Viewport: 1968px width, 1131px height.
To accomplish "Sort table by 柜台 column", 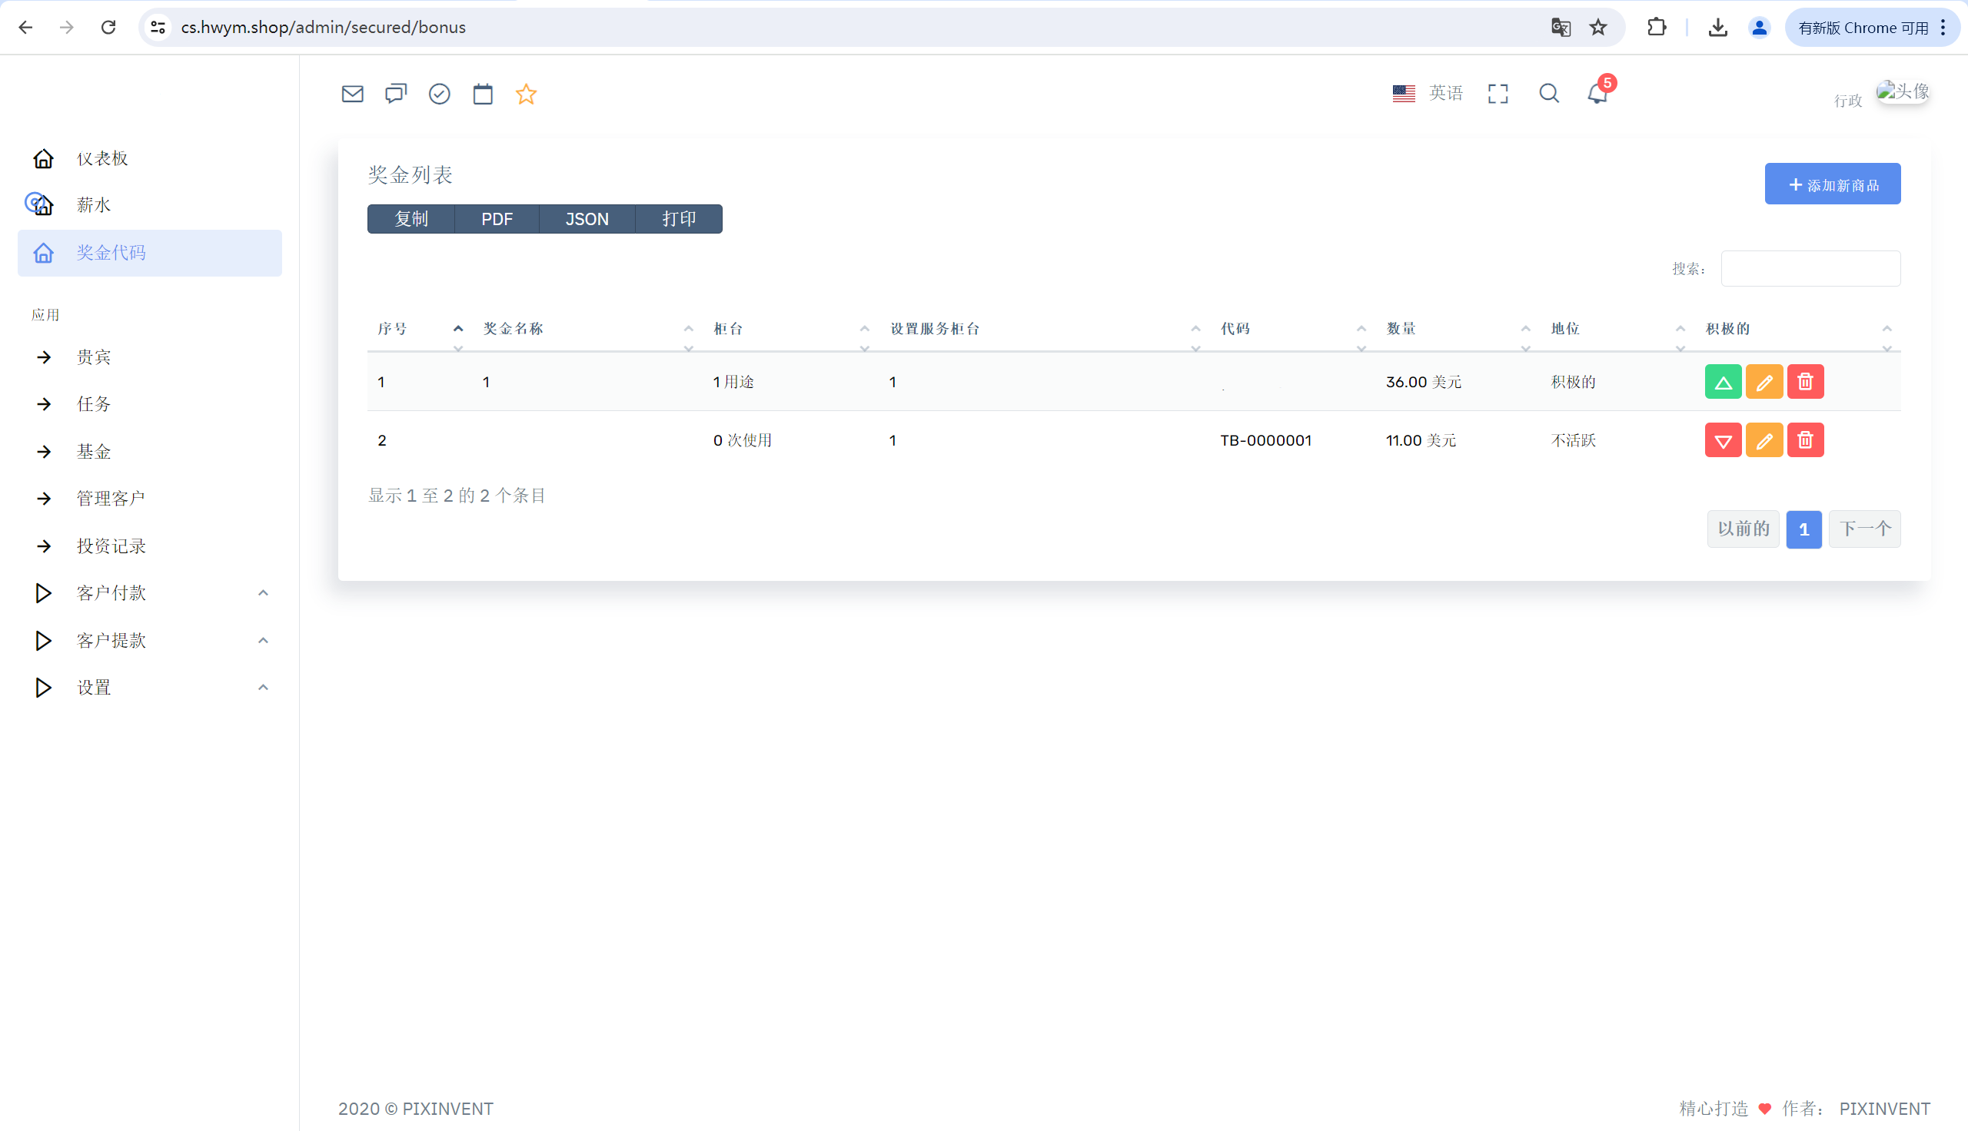I will (792, 330).
